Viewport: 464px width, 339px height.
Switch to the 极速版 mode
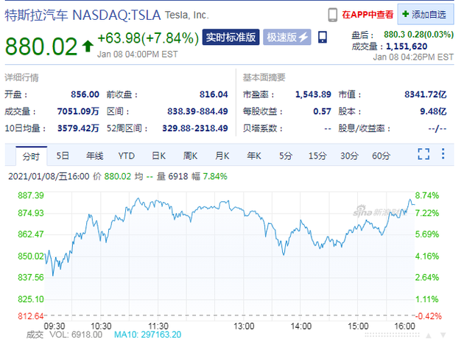point(287,38)
